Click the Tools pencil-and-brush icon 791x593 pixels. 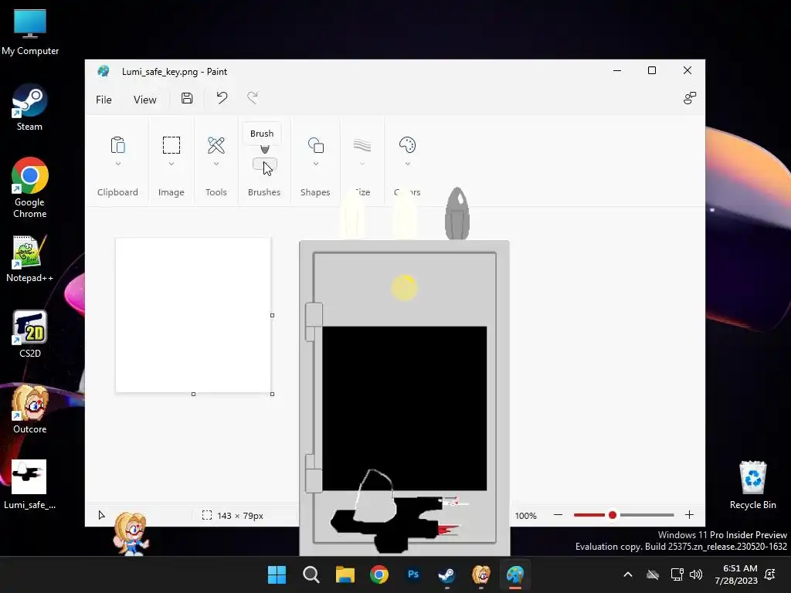click(x=216, y=145)
